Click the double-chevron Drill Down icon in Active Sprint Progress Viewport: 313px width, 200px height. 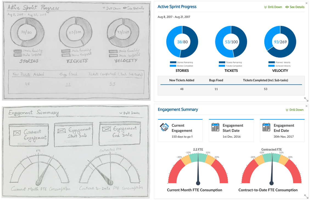tap(265, 7)
